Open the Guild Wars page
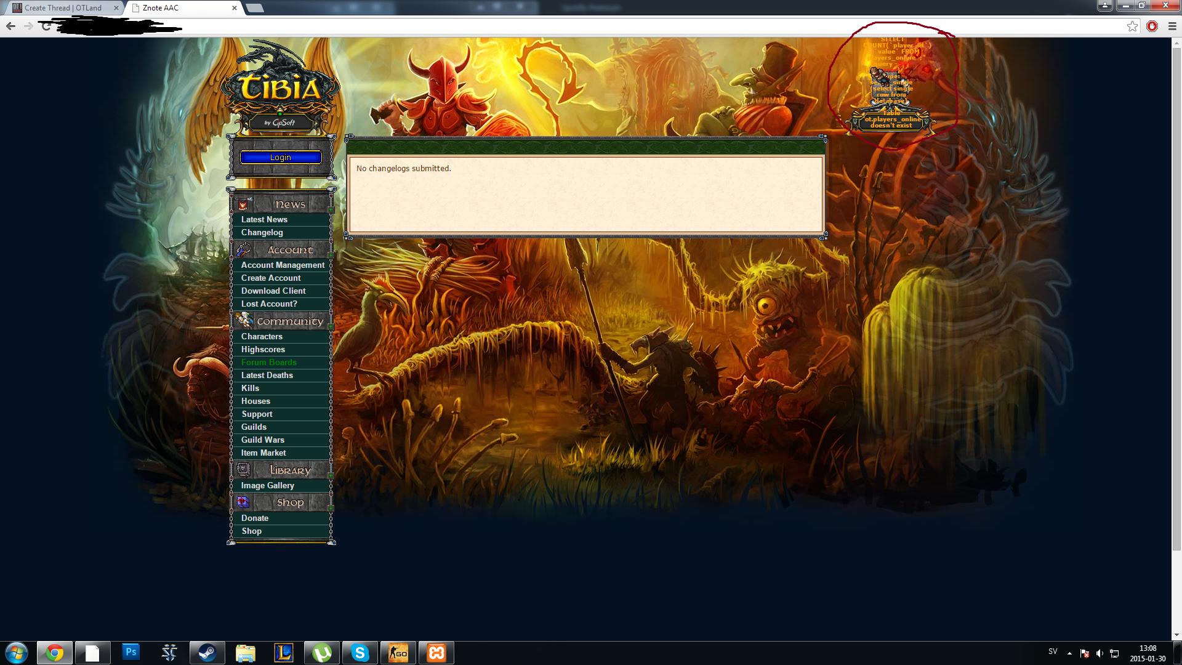The height and width of the screenshot is (665, 1182). [263, 440]
